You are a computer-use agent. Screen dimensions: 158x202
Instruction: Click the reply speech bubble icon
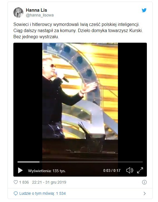point(16,193)
